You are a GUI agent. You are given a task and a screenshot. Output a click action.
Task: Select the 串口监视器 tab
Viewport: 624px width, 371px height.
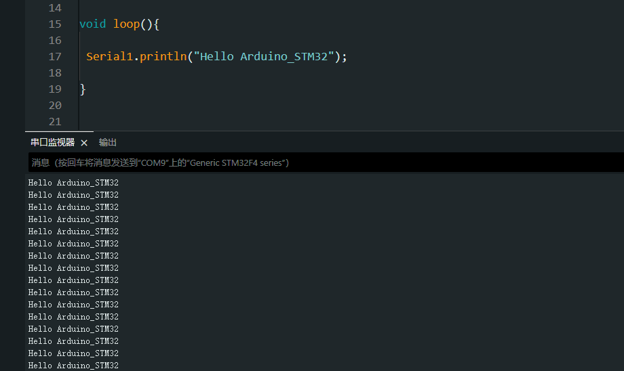[x=52, y=143]
